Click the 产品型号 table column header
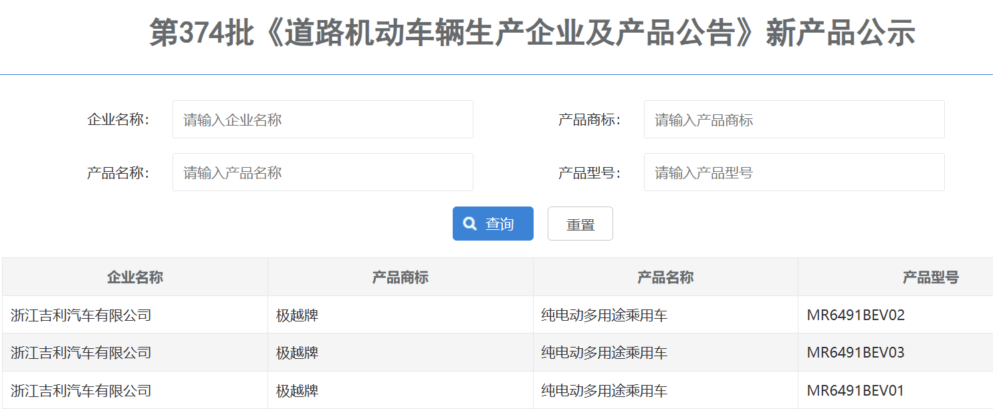993x409 pixels. [x=930, y=277]
